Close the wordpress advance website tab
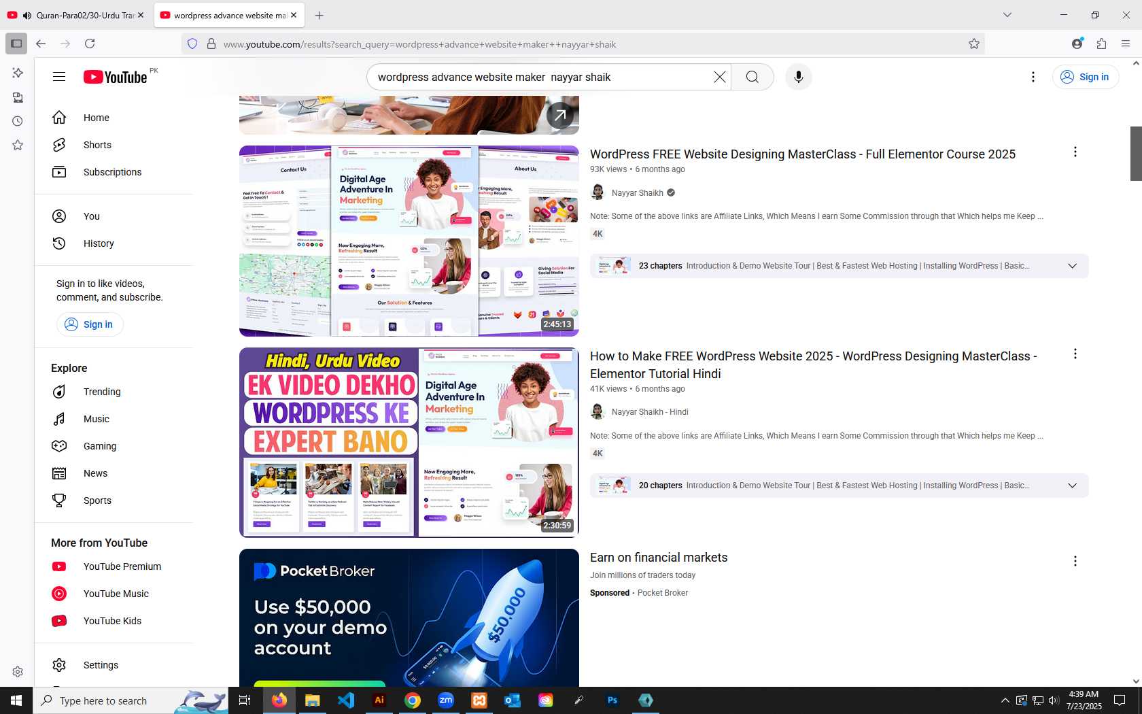Screen dimensions: 1142x714 [x=294, y=15]
